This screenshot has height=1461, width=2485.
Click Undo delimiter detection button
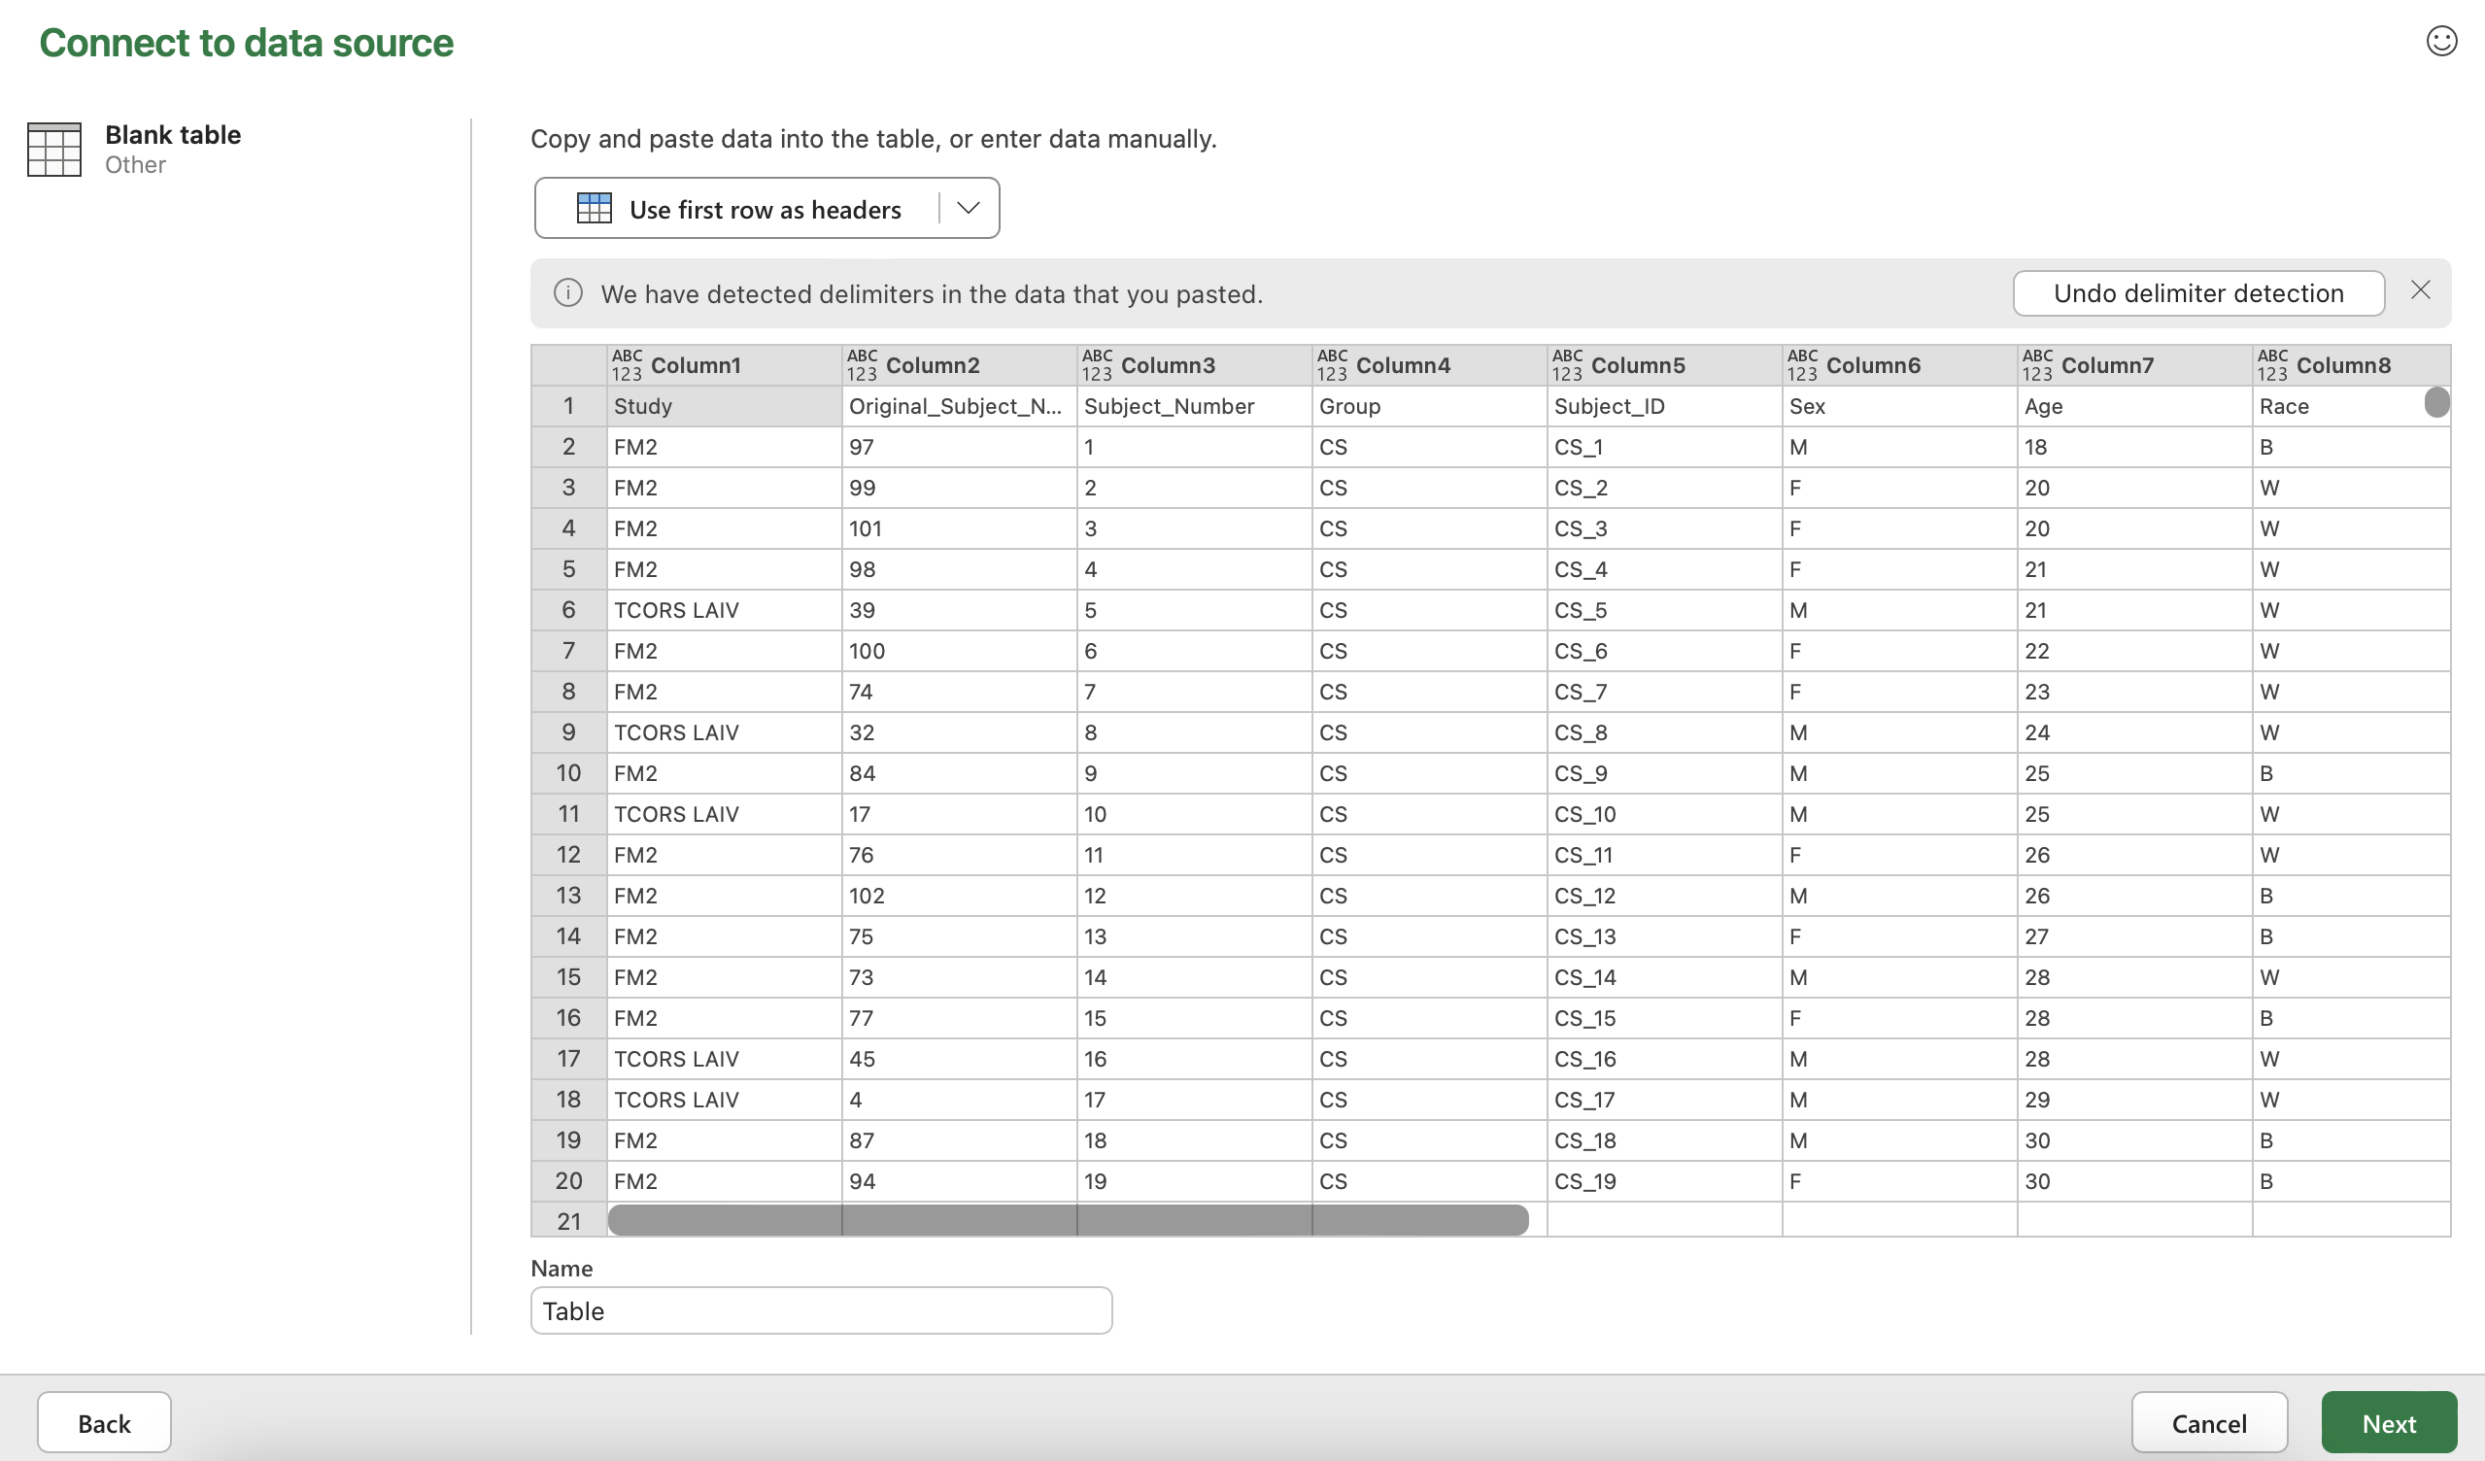[2198, 292]
